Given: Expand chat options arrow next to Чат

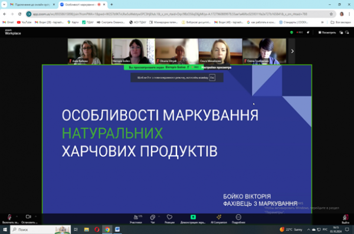Looking at the screenshot, I should (159, 216).
